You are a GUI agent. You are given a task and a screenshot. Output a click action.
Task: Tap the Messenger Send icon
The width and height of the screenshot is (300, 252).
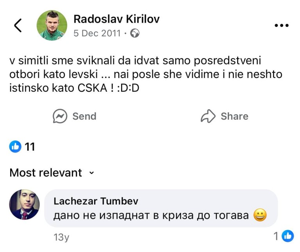click(x=60, y=116)
